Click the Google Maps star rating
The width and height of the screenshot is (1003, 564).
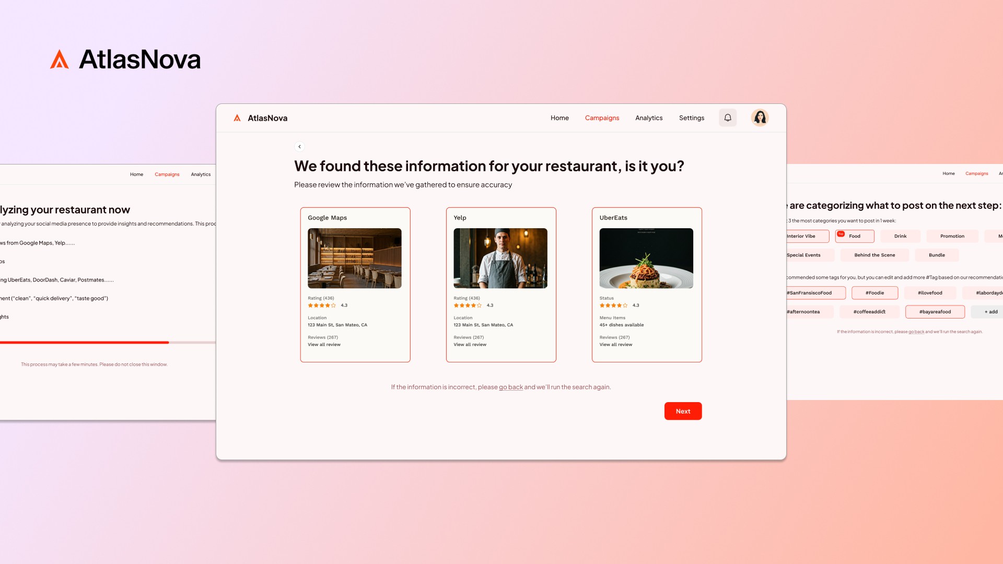click(322, 305)
